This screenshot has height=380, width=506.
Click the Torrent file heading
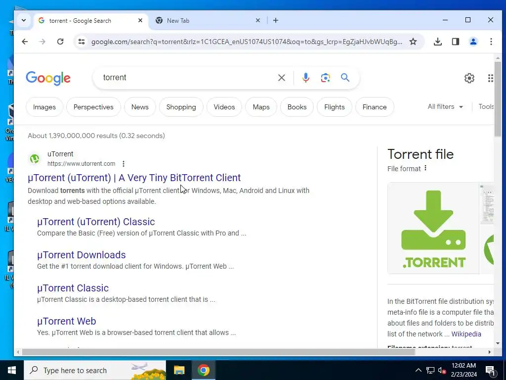pos(420,154)
